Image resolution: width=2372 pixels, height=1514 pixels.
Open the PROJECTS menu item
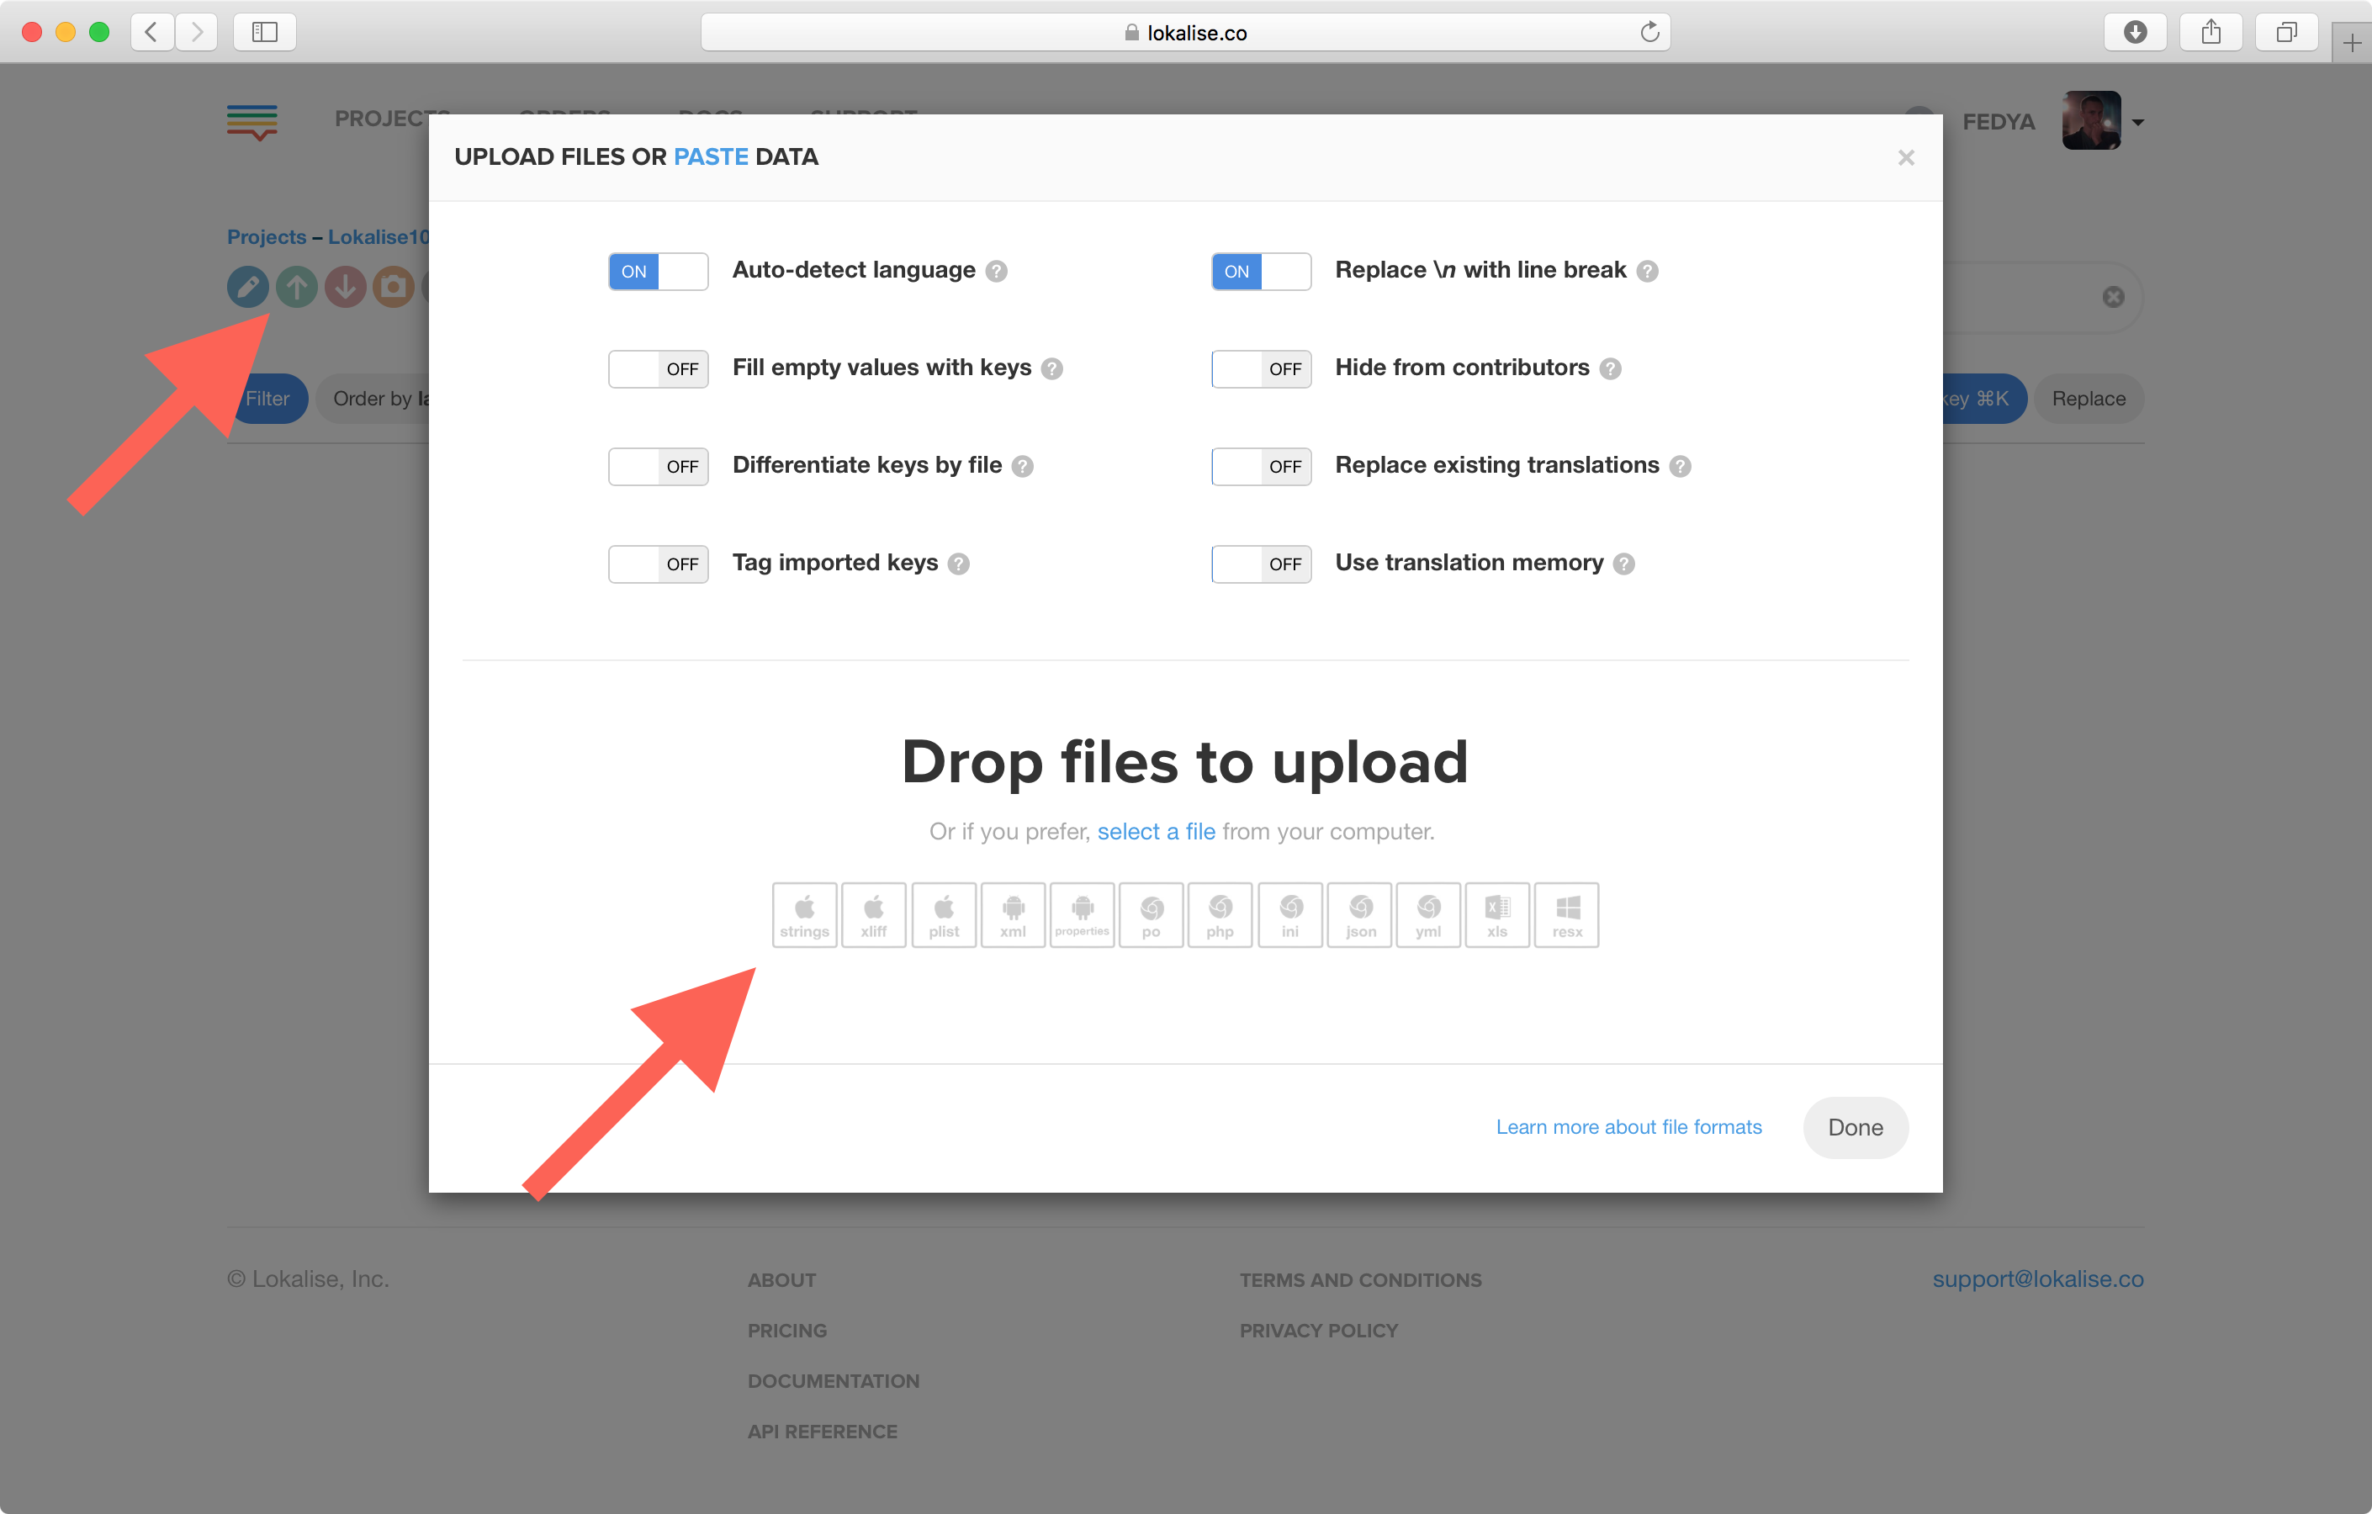point(392,119)
